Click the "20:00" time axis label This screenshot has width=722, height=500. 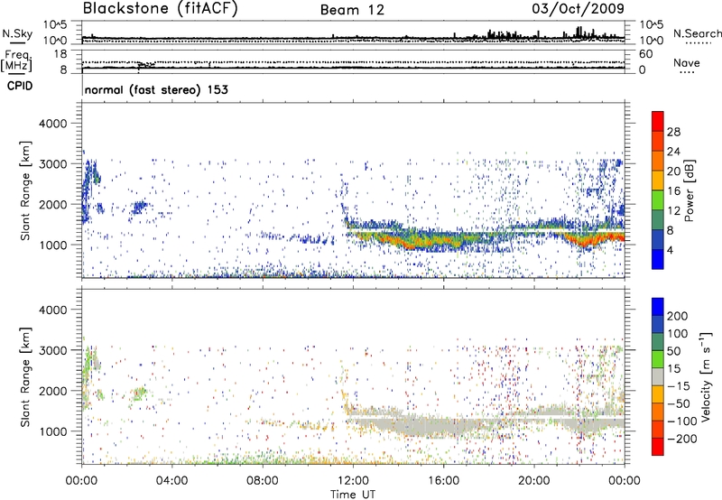tap(534, 481)
